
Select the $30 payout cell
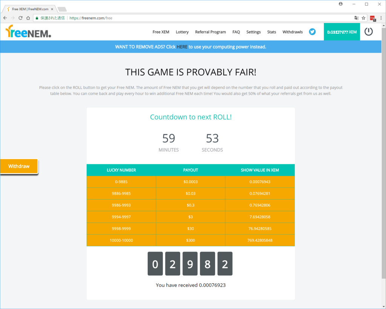[x=190, y=229]
